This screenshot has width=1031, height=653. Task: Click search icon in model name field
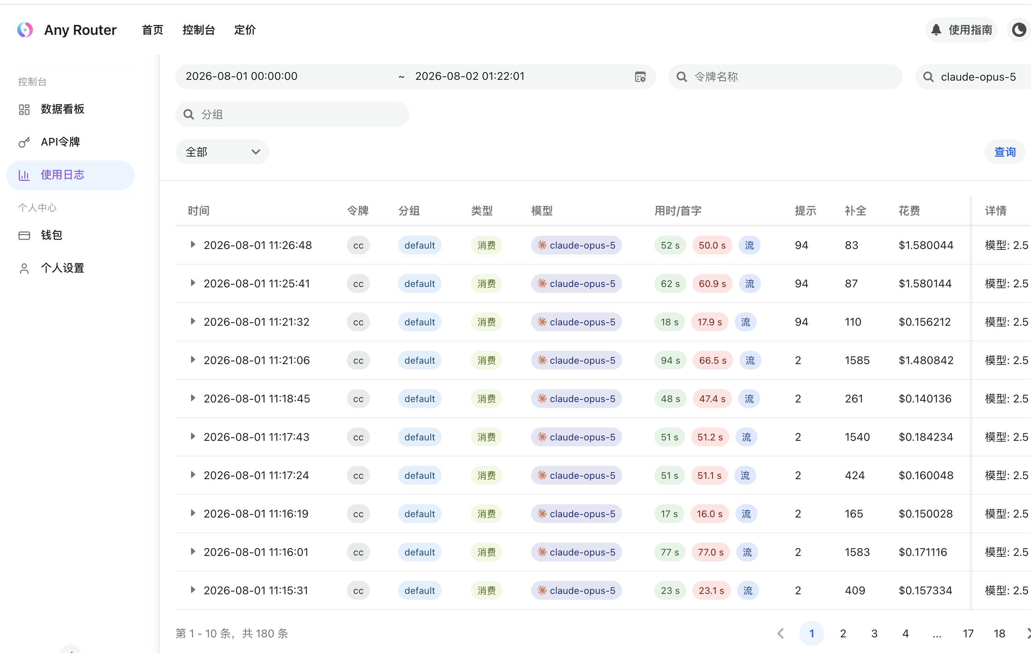point(928,77)
